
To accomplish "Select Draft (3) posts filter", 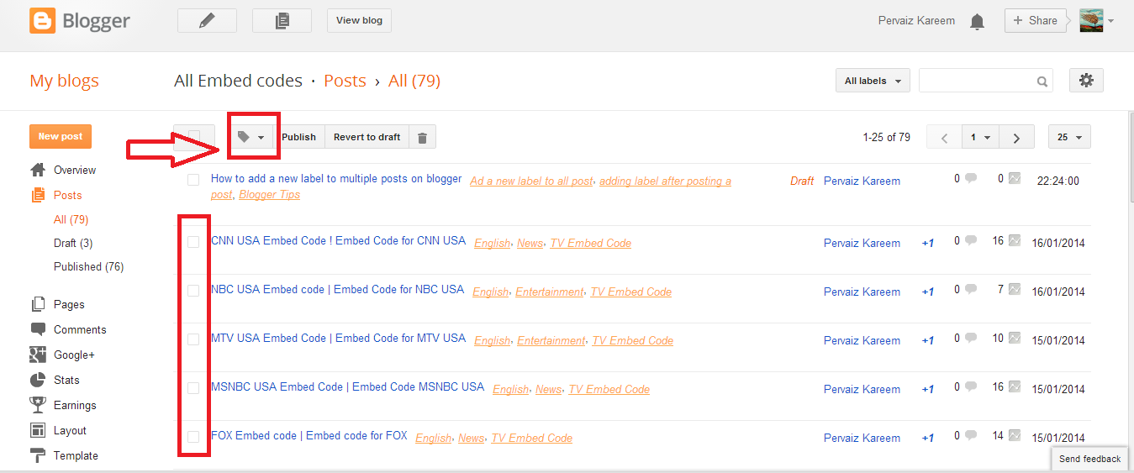I will 73,243.
